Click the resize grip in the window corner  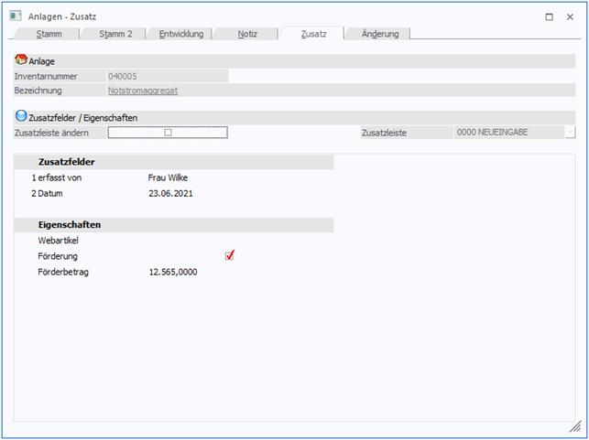(x=574, y=427)
